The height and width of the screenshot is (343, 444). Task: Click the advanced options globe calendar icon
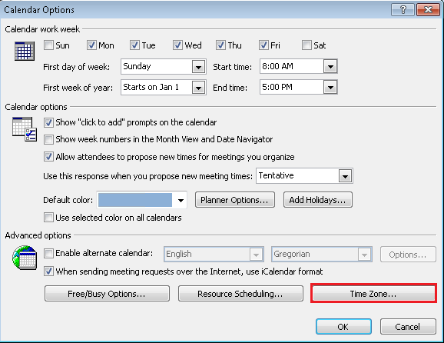click(25, 258)
